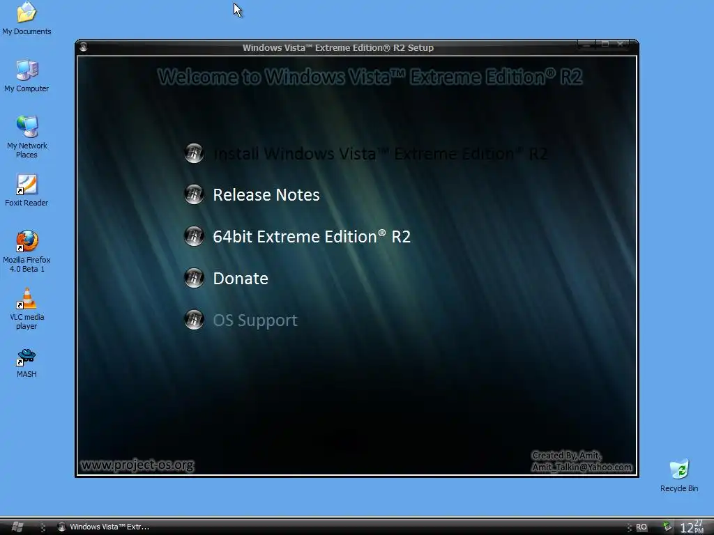714x535 pixels.
Task: Open the OS Support link
Action: [255, 320]
